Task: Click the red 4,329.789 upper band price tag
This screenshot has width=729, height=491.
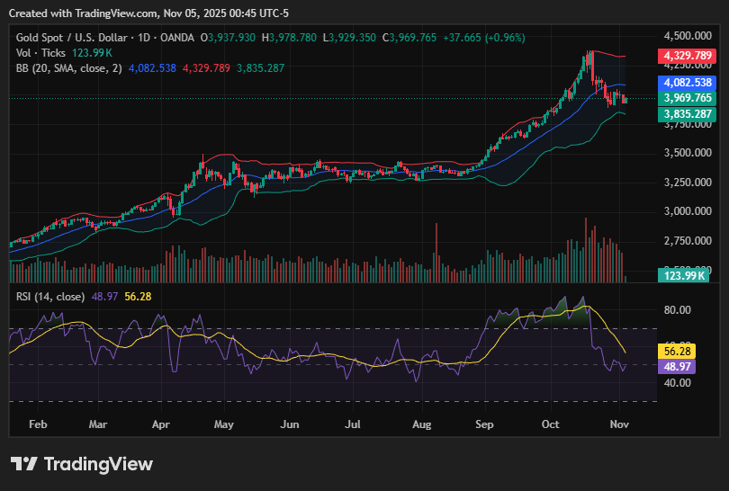Action: tap(687, 56)
